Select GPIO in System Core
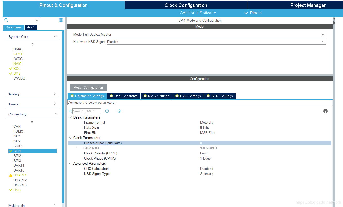This screenshot has height=207, width=343. coord(18,54)
